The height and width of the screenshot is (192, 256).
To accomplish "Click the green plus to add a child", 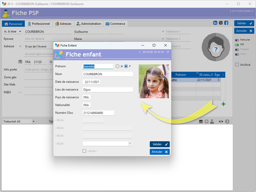I will click(x=223, y=104).
